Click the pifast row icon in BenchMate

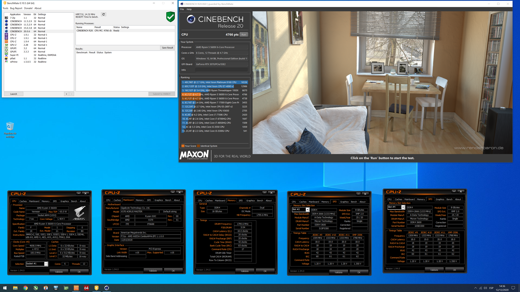point(6,58)
